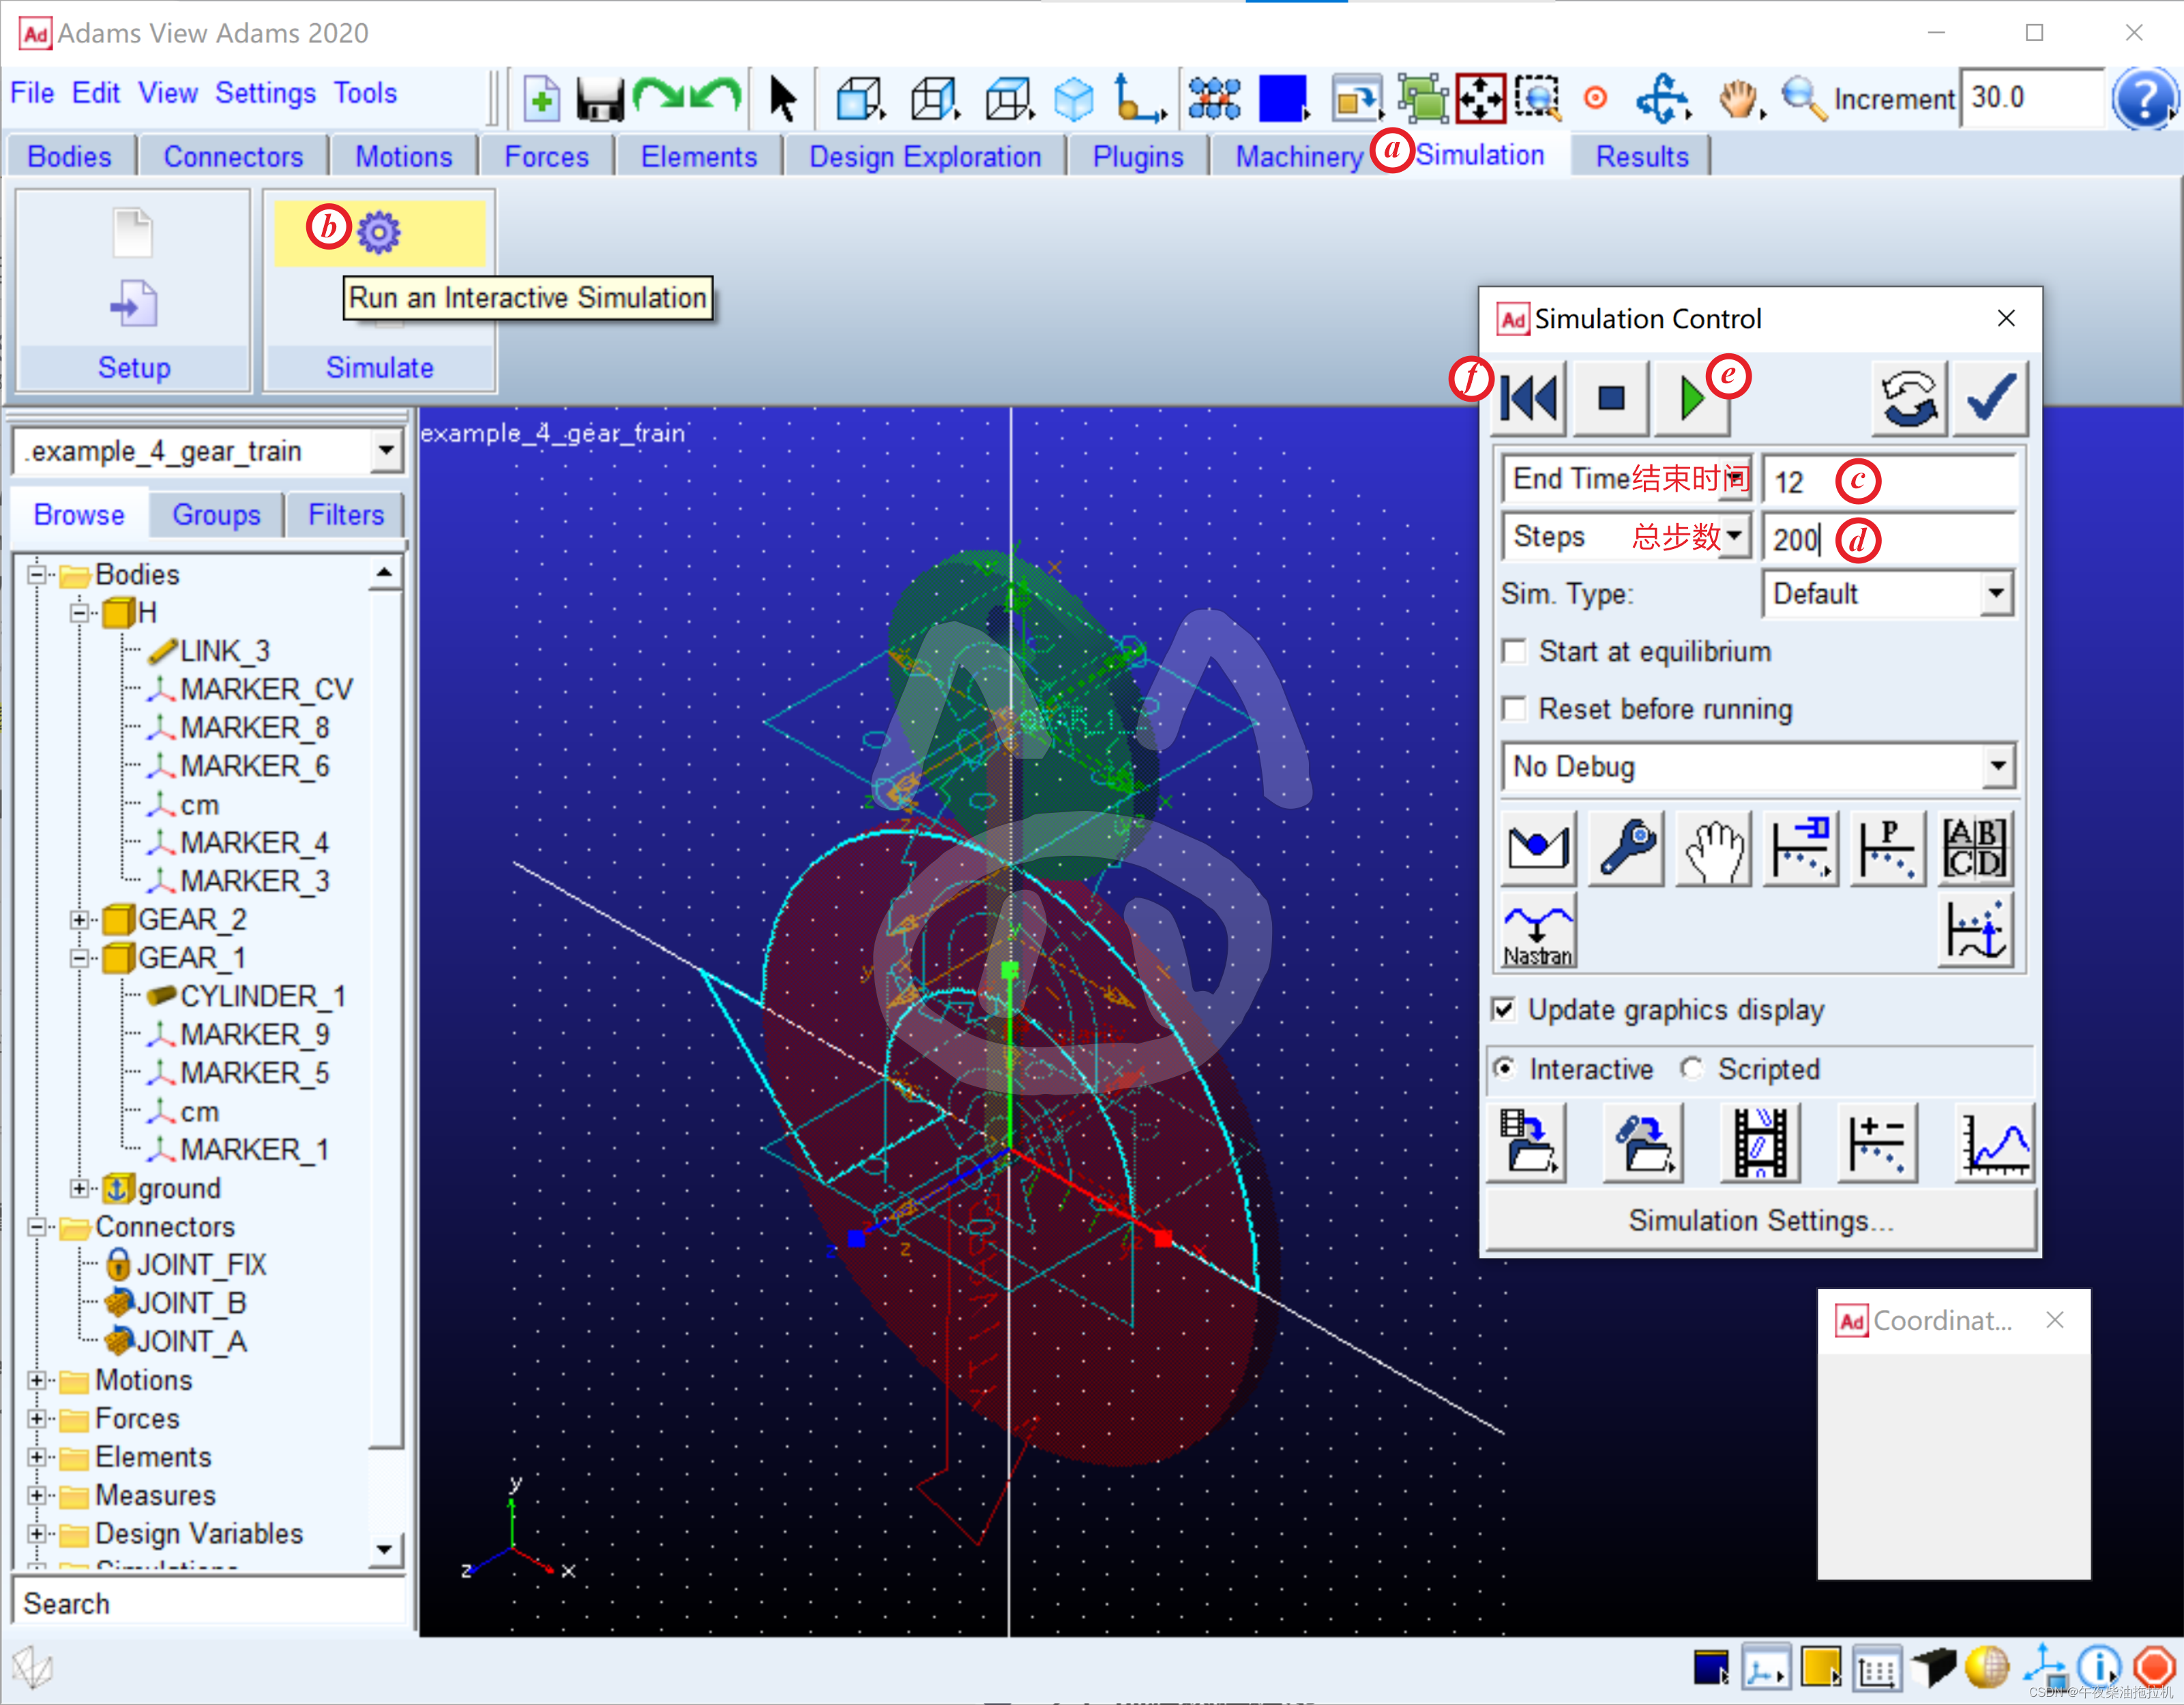The image size is (2184, 1705).
Task: Click the replay last simulation icon
Action: click(1909, 398)
